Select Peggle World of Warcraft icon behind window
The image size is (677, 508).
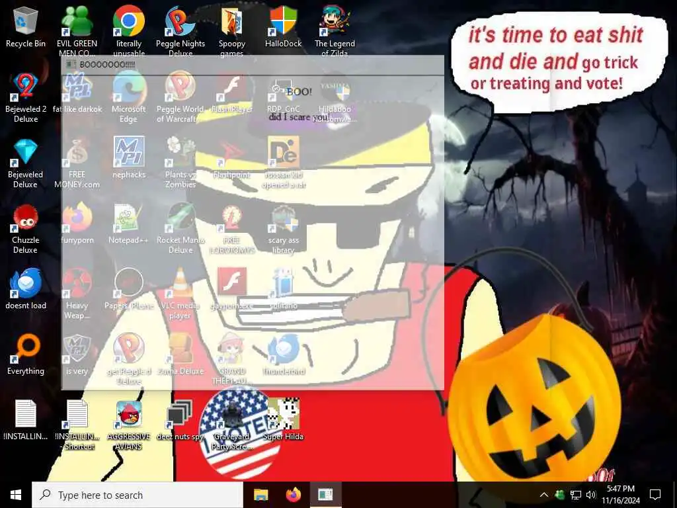(180, 98)
